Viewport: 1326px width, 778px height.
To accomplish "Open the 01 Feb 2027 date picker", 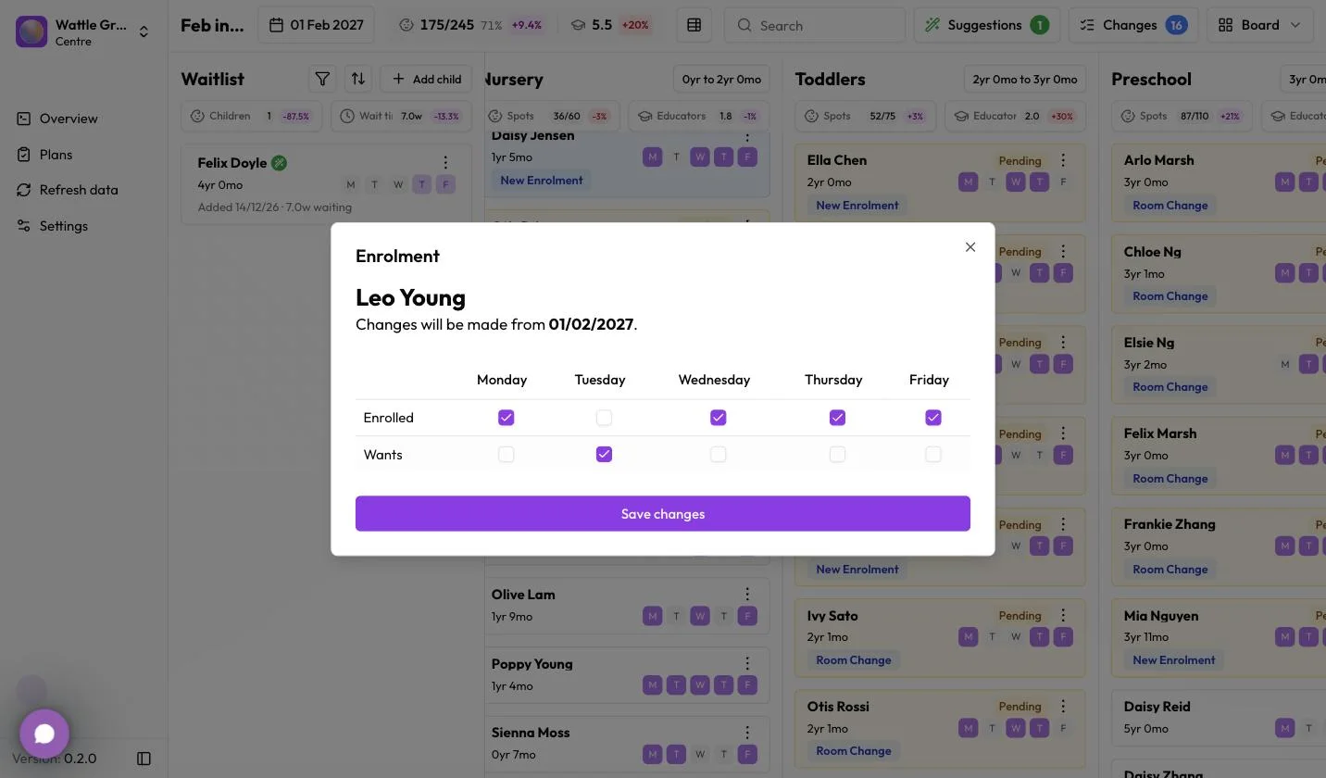I will click(x=316, y=25).
